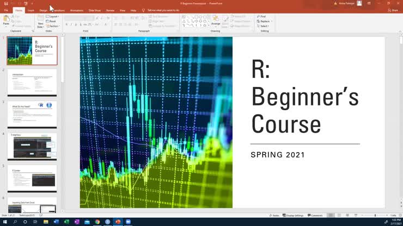
Task: Expand the shapes gallery More arrow
Action: coord(209,26)
